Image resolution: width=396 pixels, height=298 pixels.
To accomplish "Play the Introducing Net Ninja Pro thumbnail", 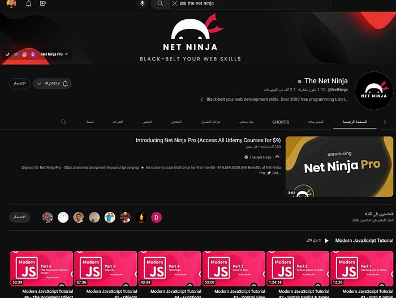I will click(x=339, y=167).
